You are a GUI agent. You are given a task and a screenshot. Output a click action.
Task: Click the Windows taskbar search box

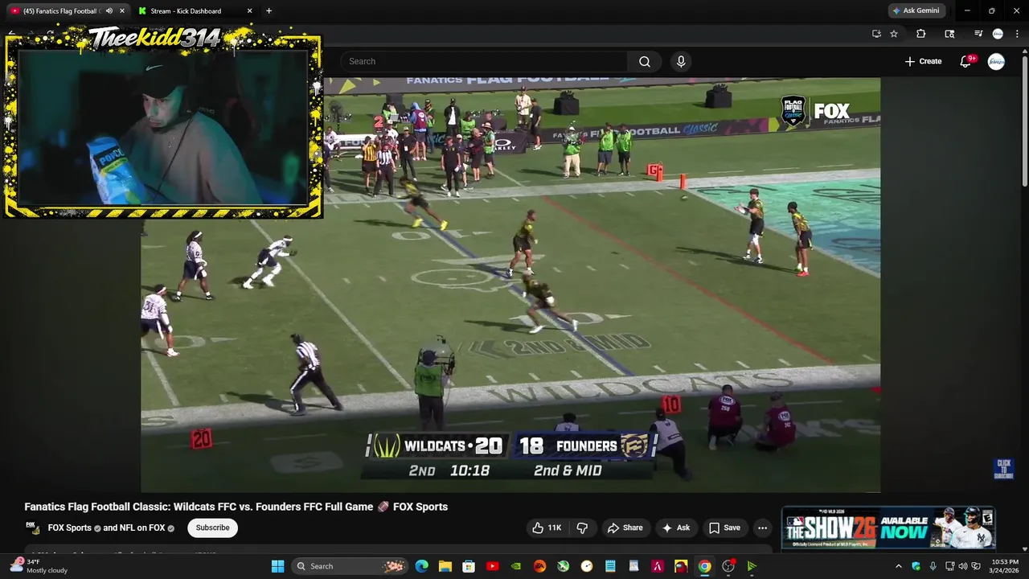(x=349, y=566)
